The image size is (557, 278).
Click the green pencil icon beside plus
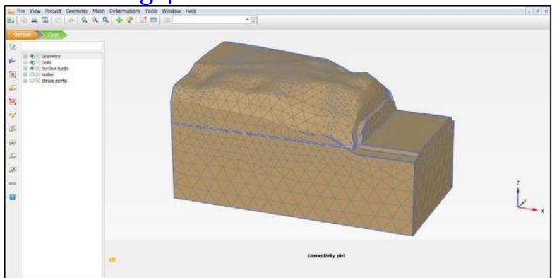pos(129,21)
